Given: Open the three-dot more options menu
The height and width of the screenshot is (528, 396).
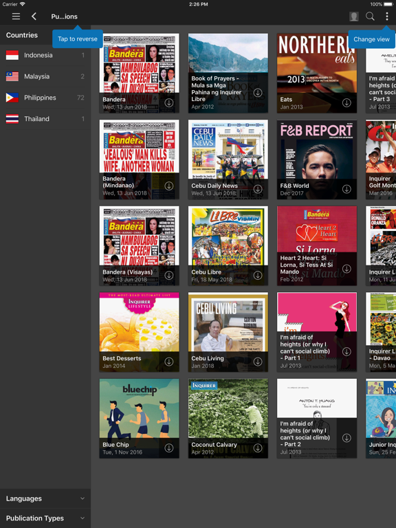Looking at the screenshot, I should coord(386,16).
